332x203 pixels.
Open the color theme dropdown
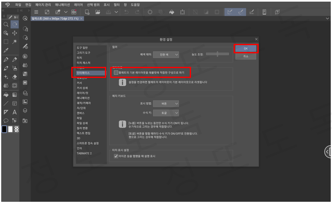(x=166, y=55)
